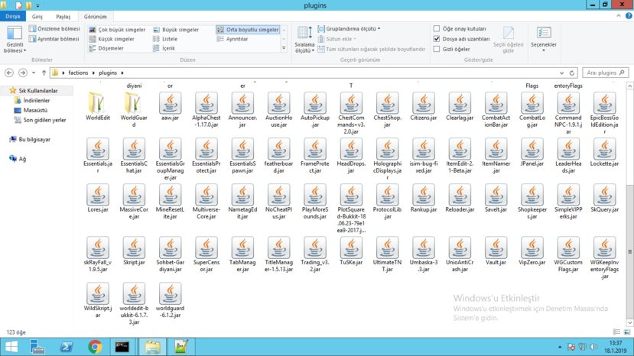Viewport: 634px width, 356px height.
Task: Select Çok büyük simgeler layout
Action: [x=117, y=30]
